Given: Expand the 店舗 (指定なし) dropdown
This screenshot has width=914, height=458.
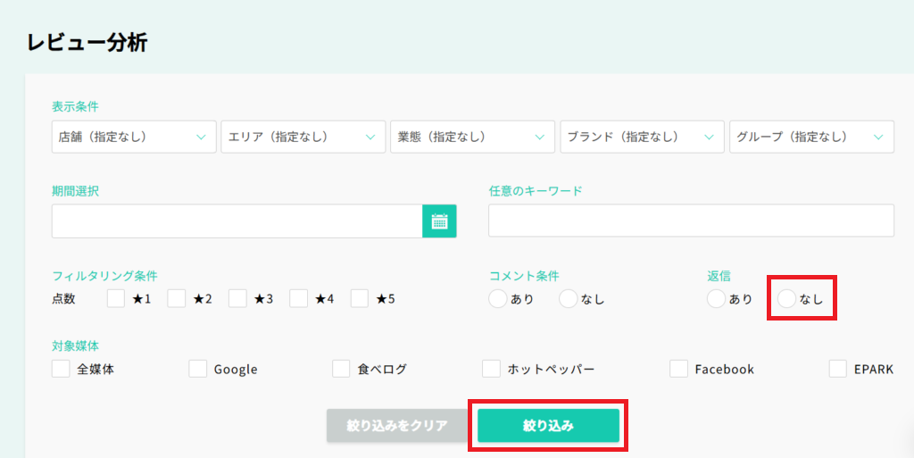Looking at the screenshot, I should pyautogui.click(x=134, y=137).
